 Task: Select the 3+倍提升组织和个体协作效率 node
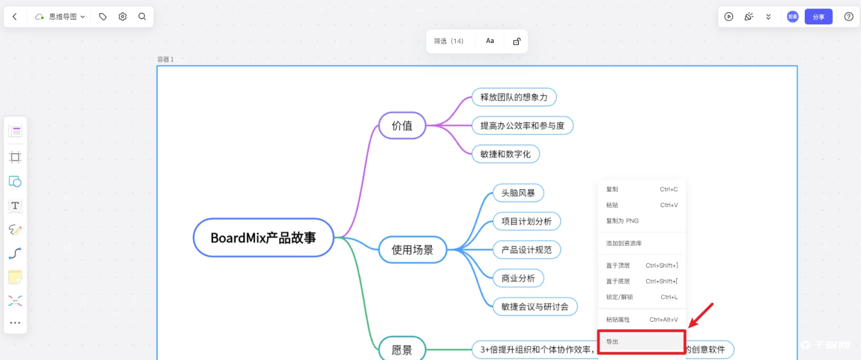[x=535, y=349]
